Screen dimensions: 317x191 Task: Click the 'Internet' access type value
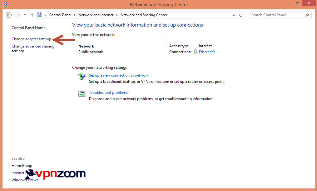tap(205, 46)
